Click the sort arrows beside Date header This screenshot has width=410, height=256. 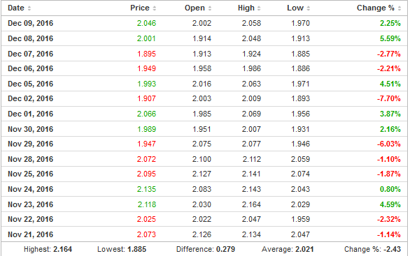[29, 8]
